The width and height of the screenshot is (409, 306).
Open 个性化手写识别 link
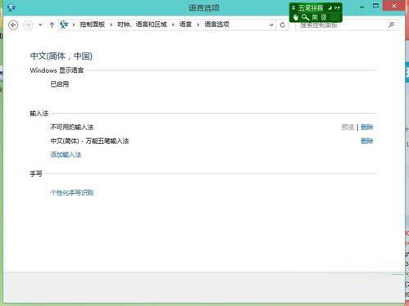72,193
